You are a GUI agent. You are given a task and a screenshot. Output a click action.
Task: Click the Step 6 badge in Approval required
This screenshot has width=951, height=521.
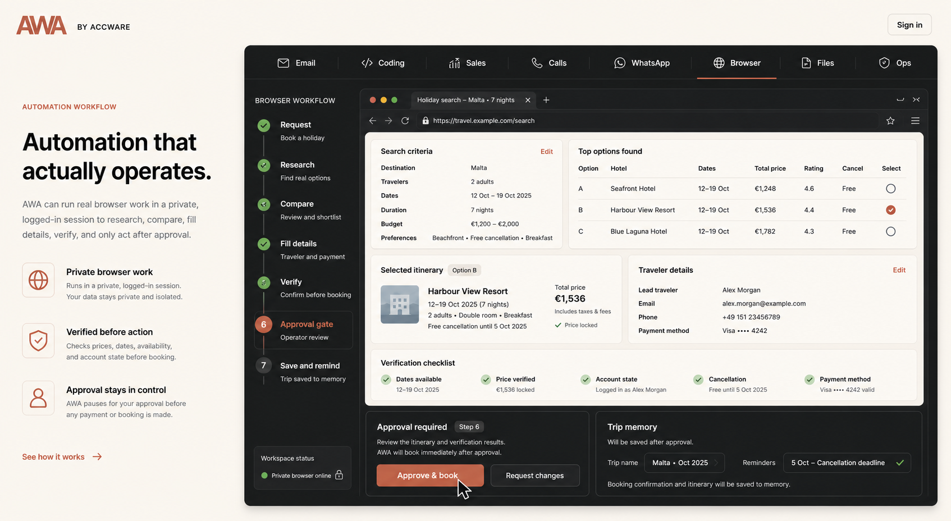click(469, 427)
